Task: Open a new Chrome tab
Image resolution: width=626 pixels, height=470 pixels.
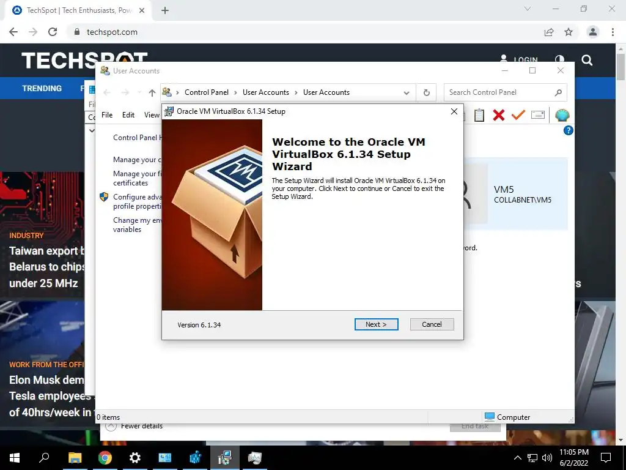Action: [x=165, y=10]
